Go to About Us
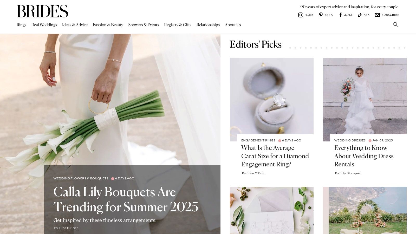The height and width of the screenshot is (234, 416). [233, 25]
